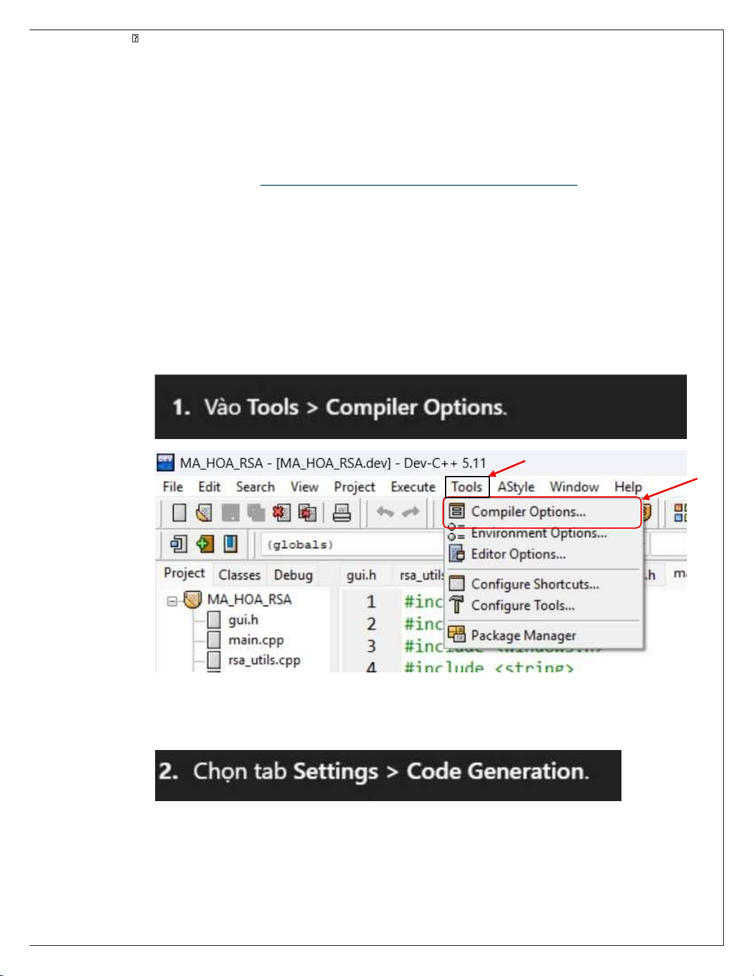The width and height of the screenshot is (754, 976).
Task: Click the blue bookmark toolbar icon
Action: [230, 544]
